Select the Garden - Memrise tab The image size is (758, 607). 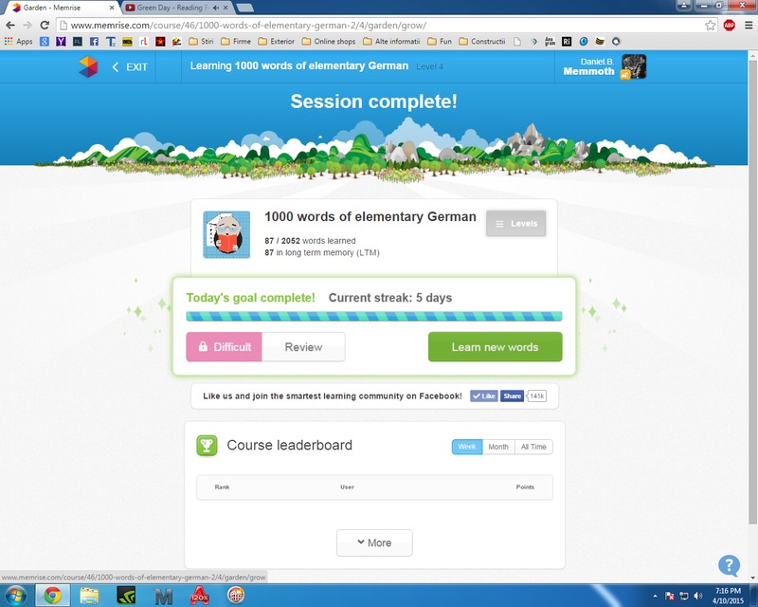point(52,8)
